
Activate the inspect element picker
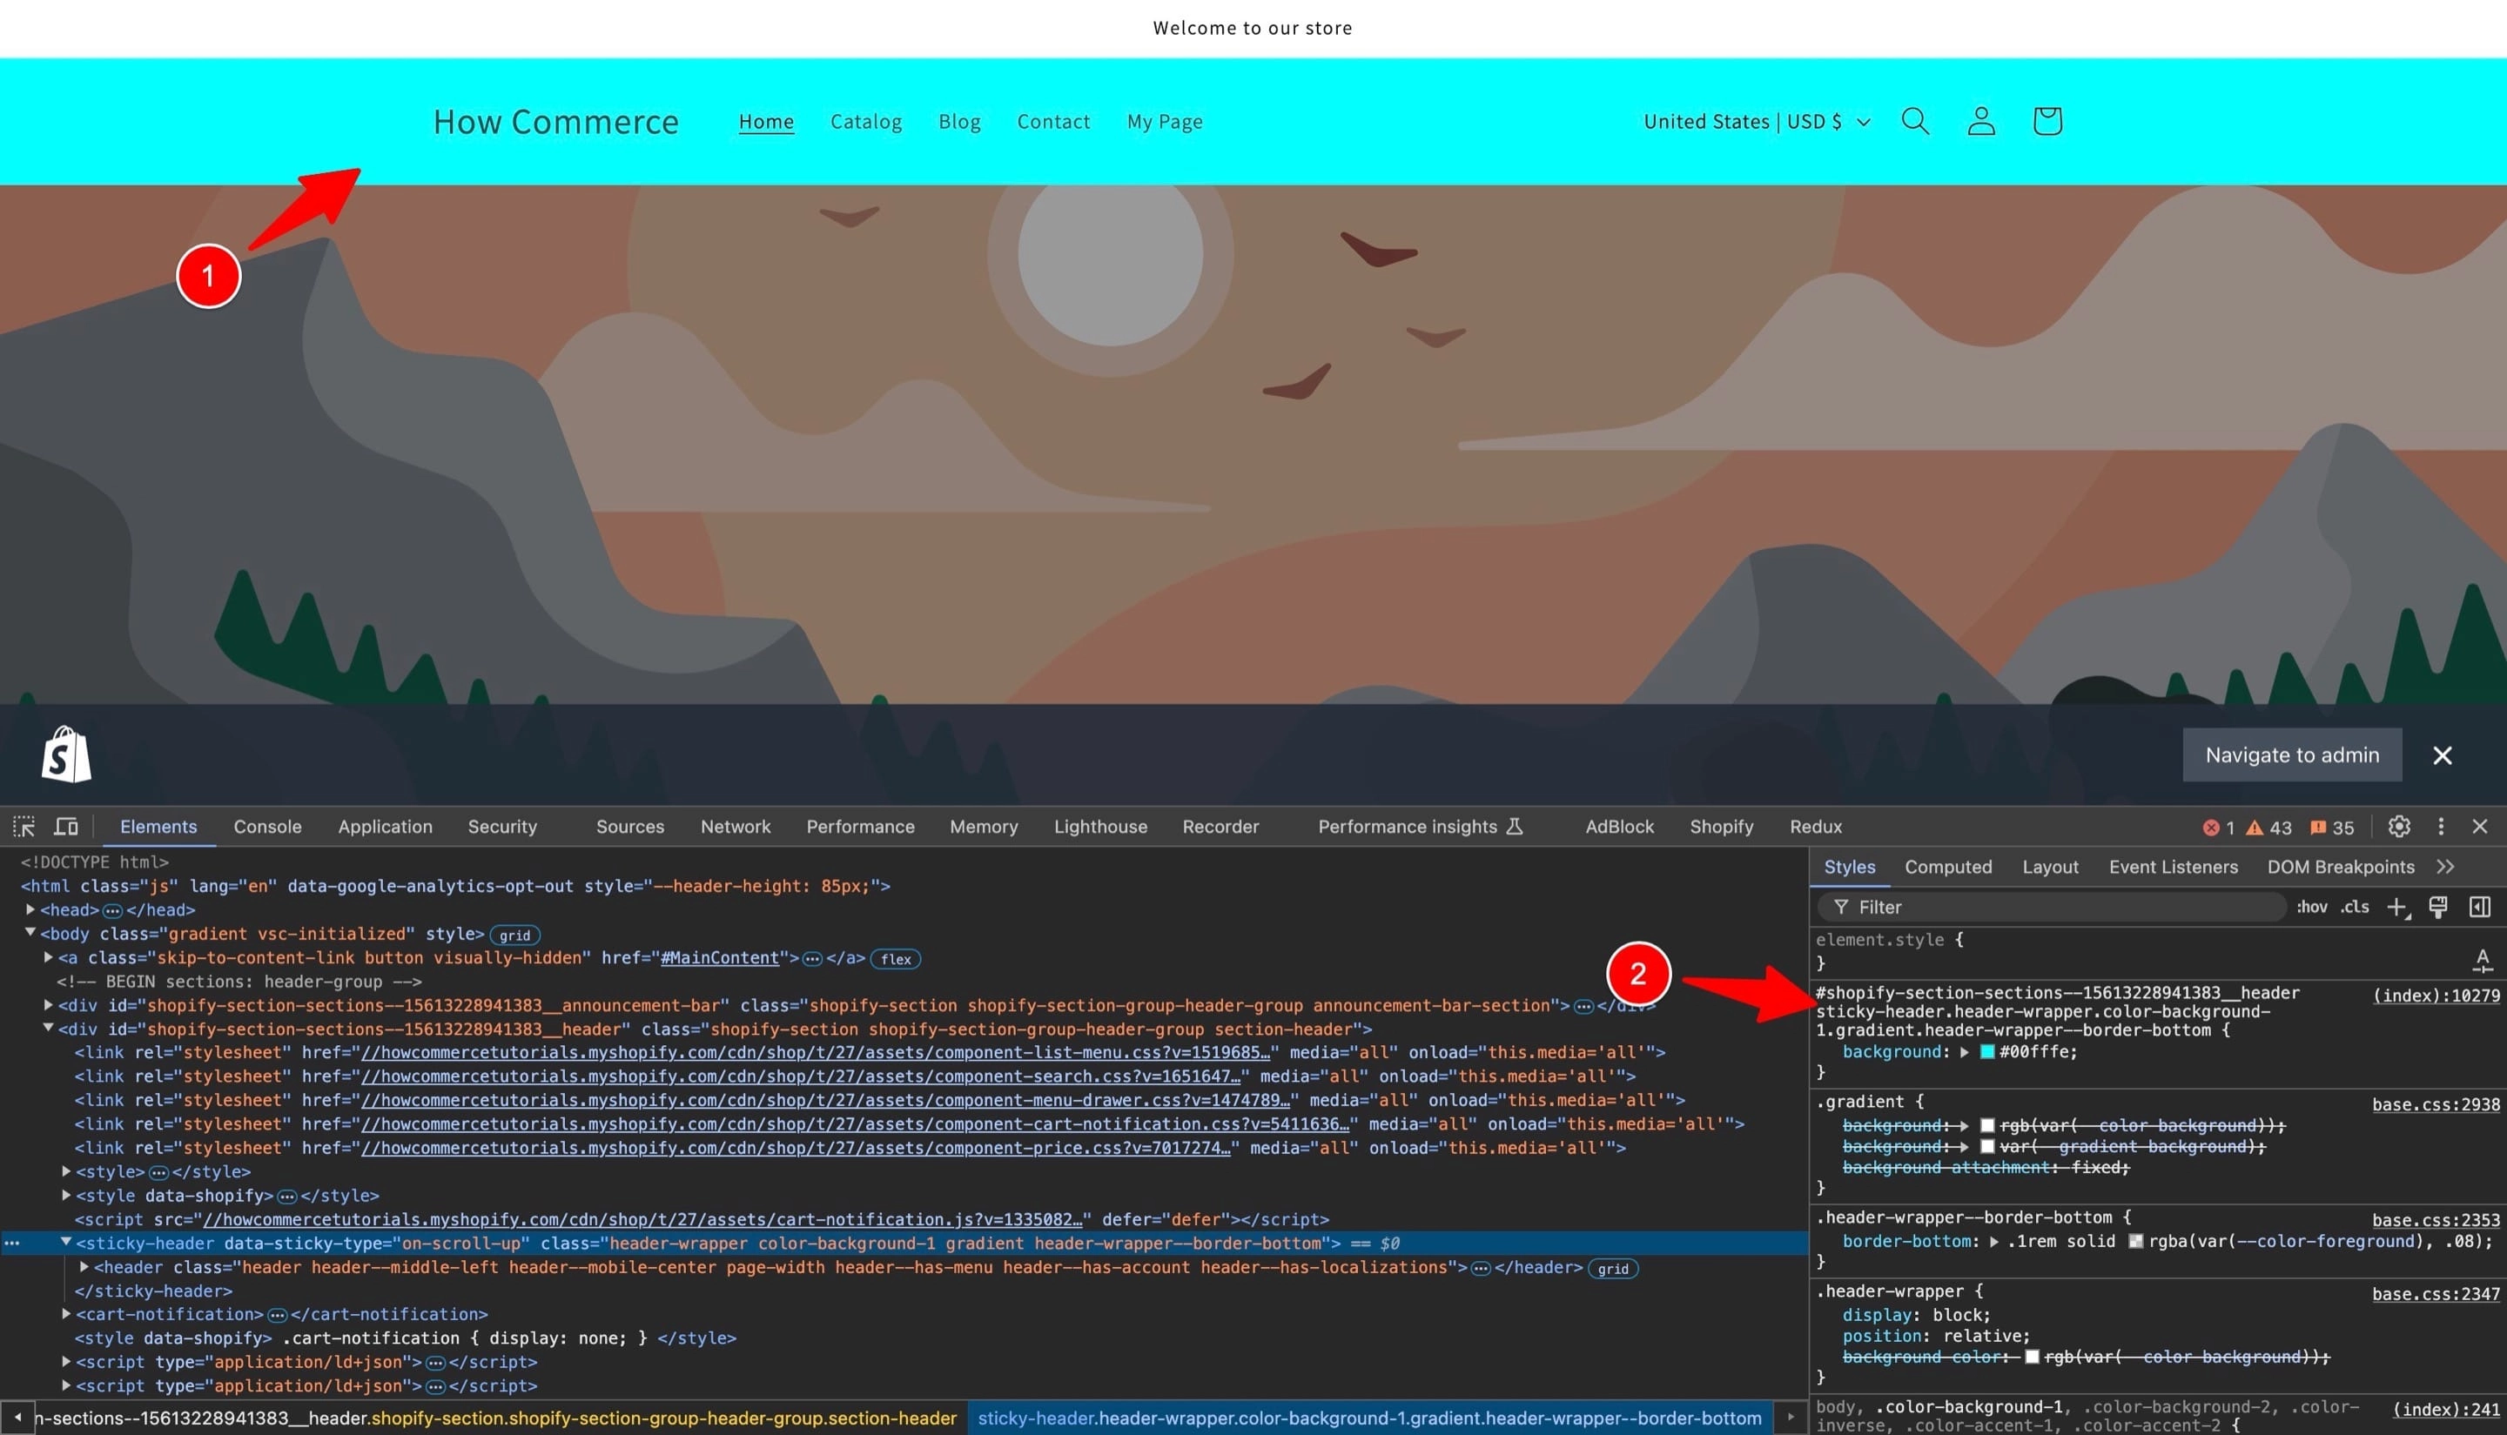(24, 826)
